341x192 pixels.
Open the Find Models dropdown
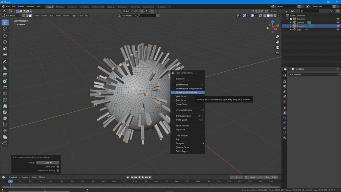[127, 16]
